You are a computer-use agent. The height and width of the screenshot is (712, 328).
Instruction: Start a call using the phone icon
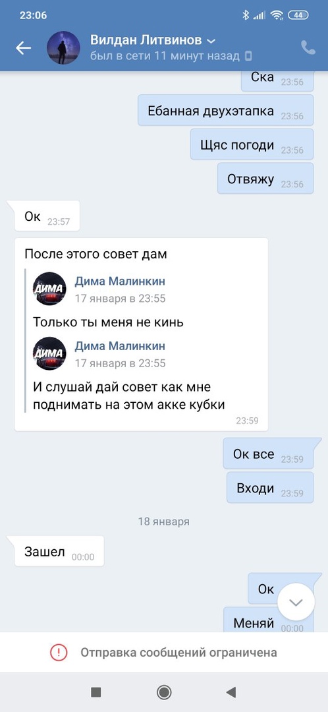coord(308,47)
